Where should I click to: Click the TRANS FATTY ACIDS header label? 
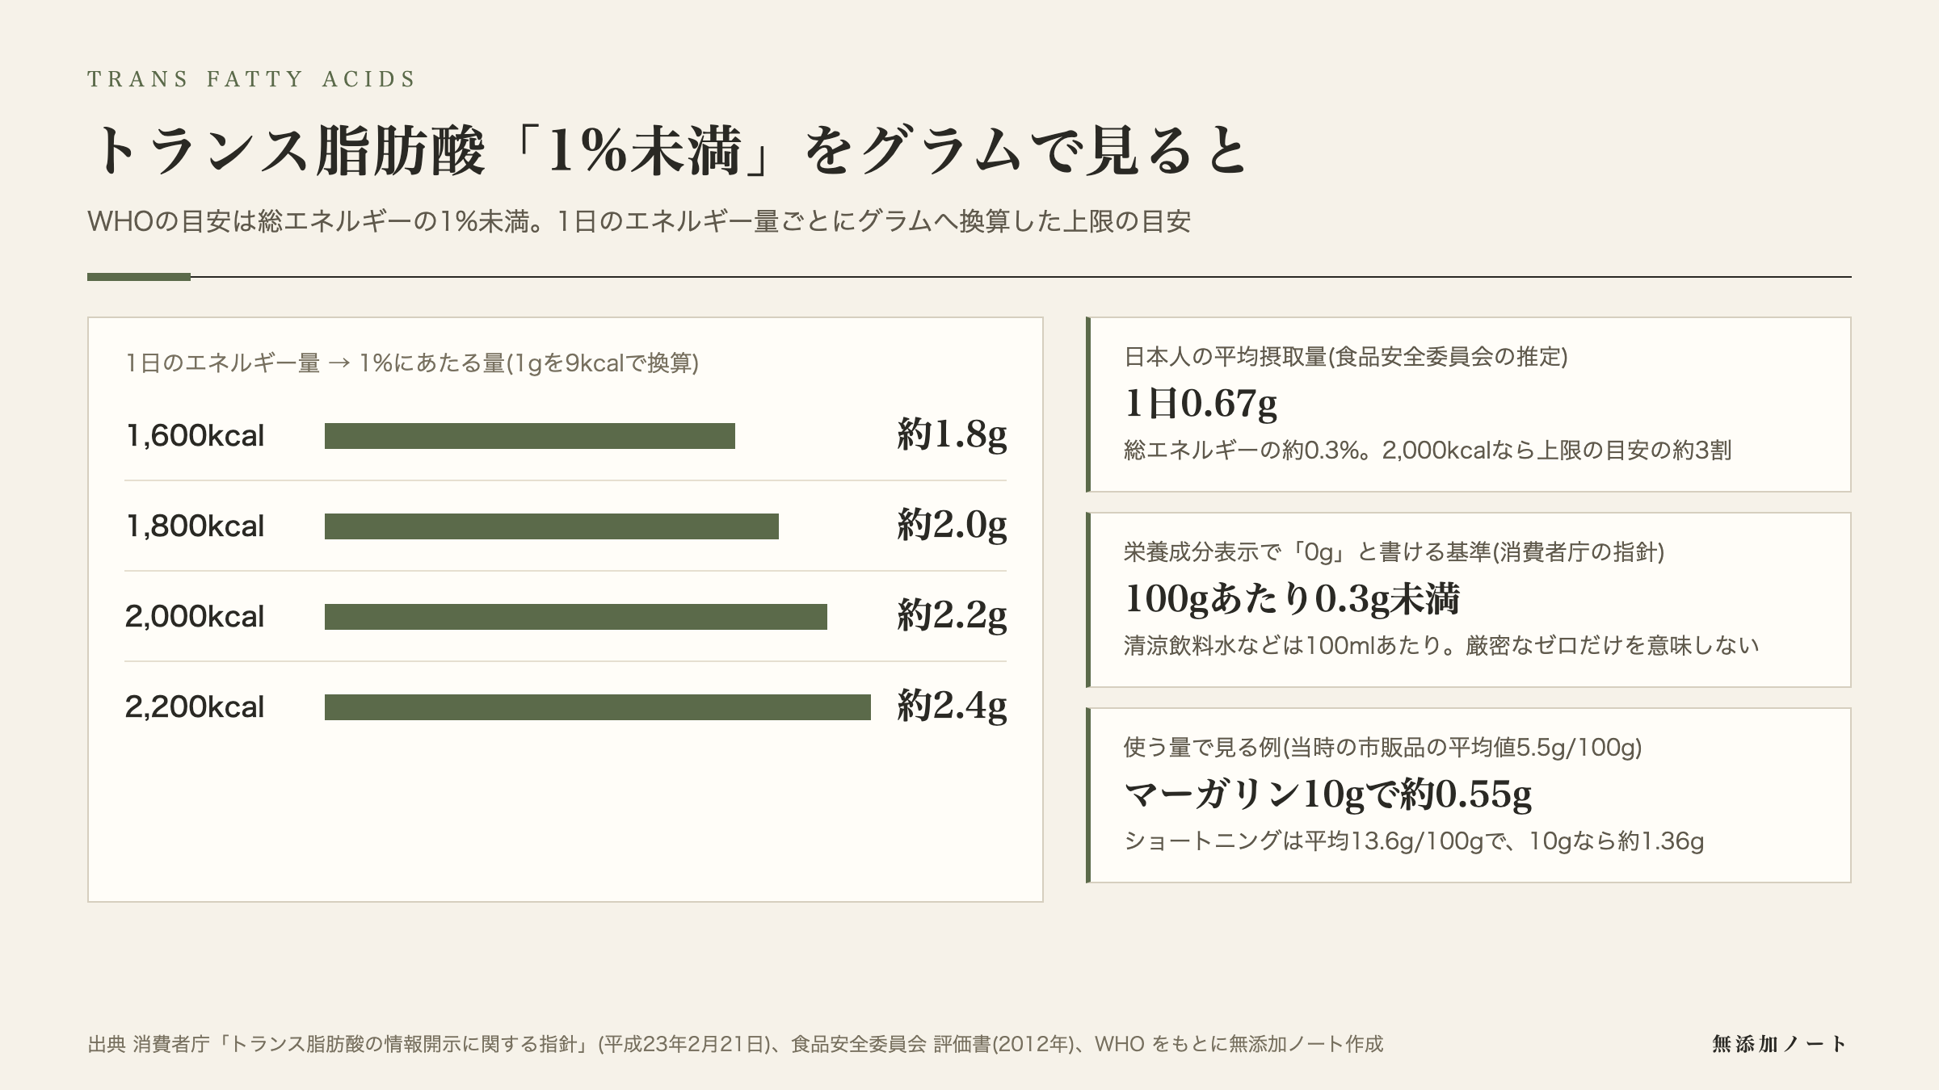coord(251,79)
